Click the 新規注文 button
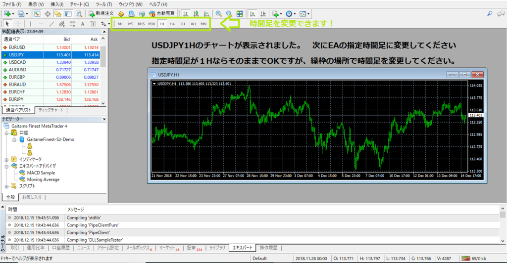This screenshot has height=263, width=507. [101, 13]
